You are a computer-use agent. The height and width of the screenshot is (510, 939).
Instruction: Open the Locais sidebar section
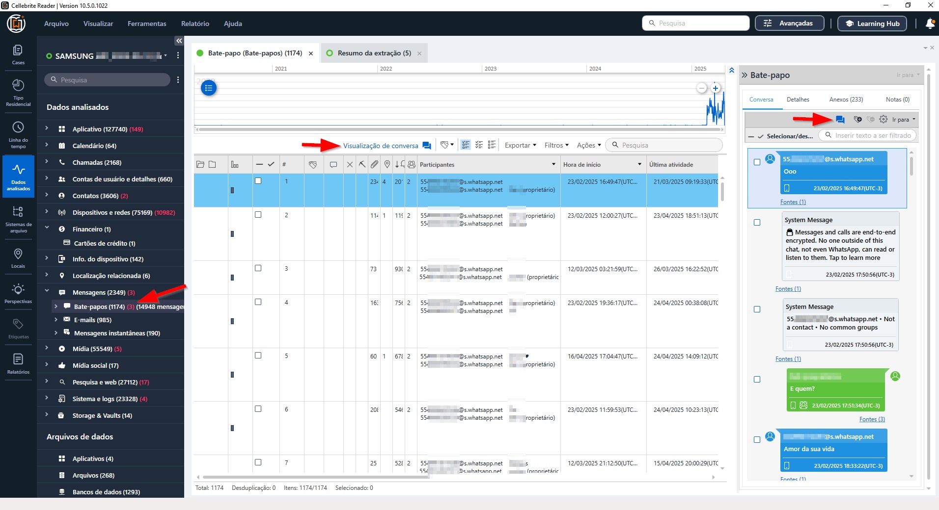18,258
